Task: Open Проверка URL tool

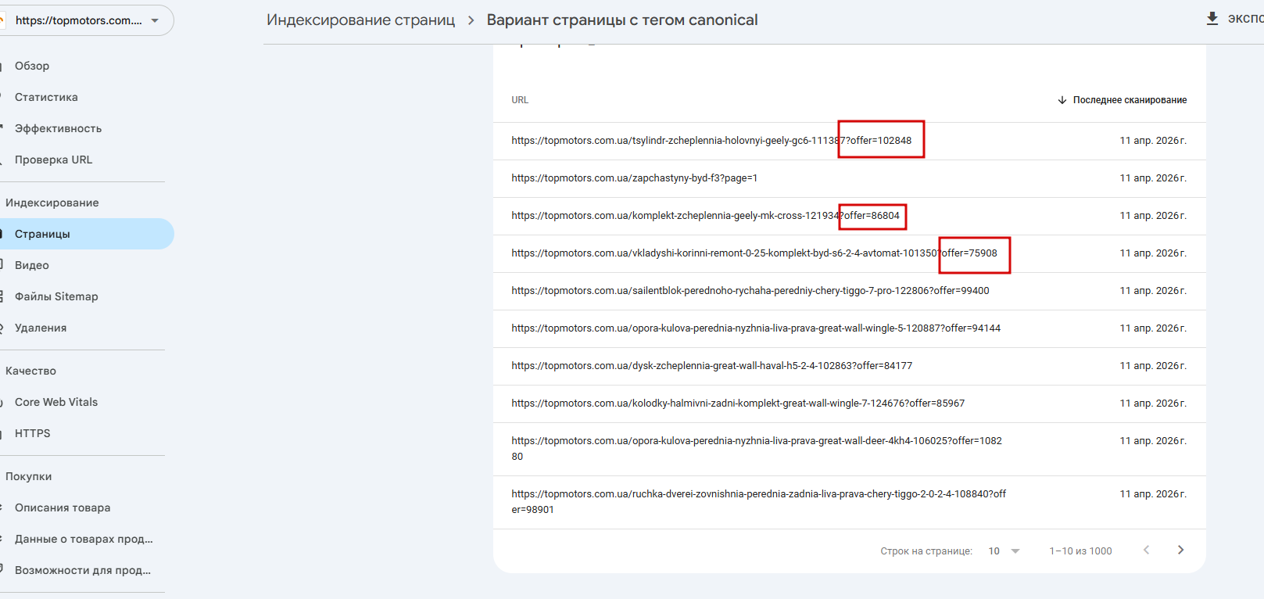Action: point(53,160)
